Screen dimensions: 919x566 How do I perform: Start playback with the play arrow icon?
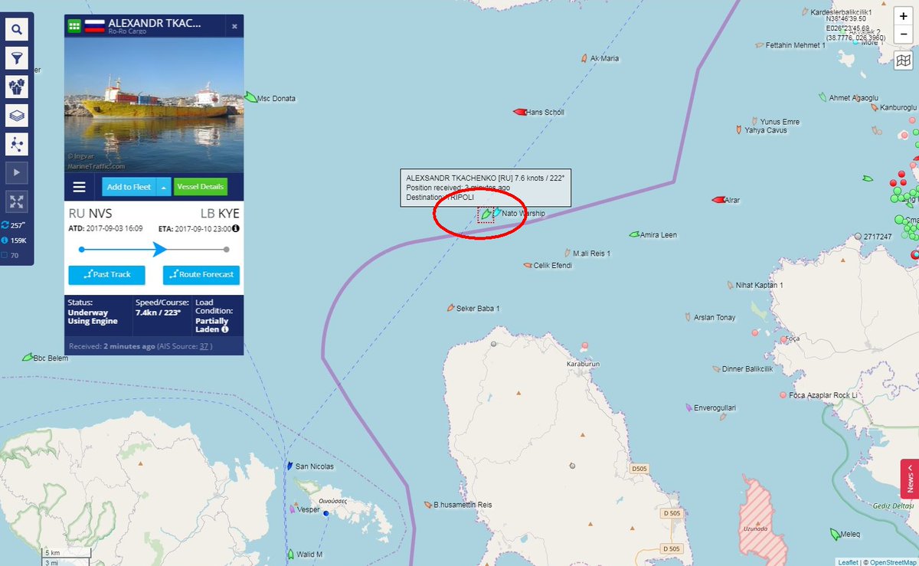pos(17,172)
